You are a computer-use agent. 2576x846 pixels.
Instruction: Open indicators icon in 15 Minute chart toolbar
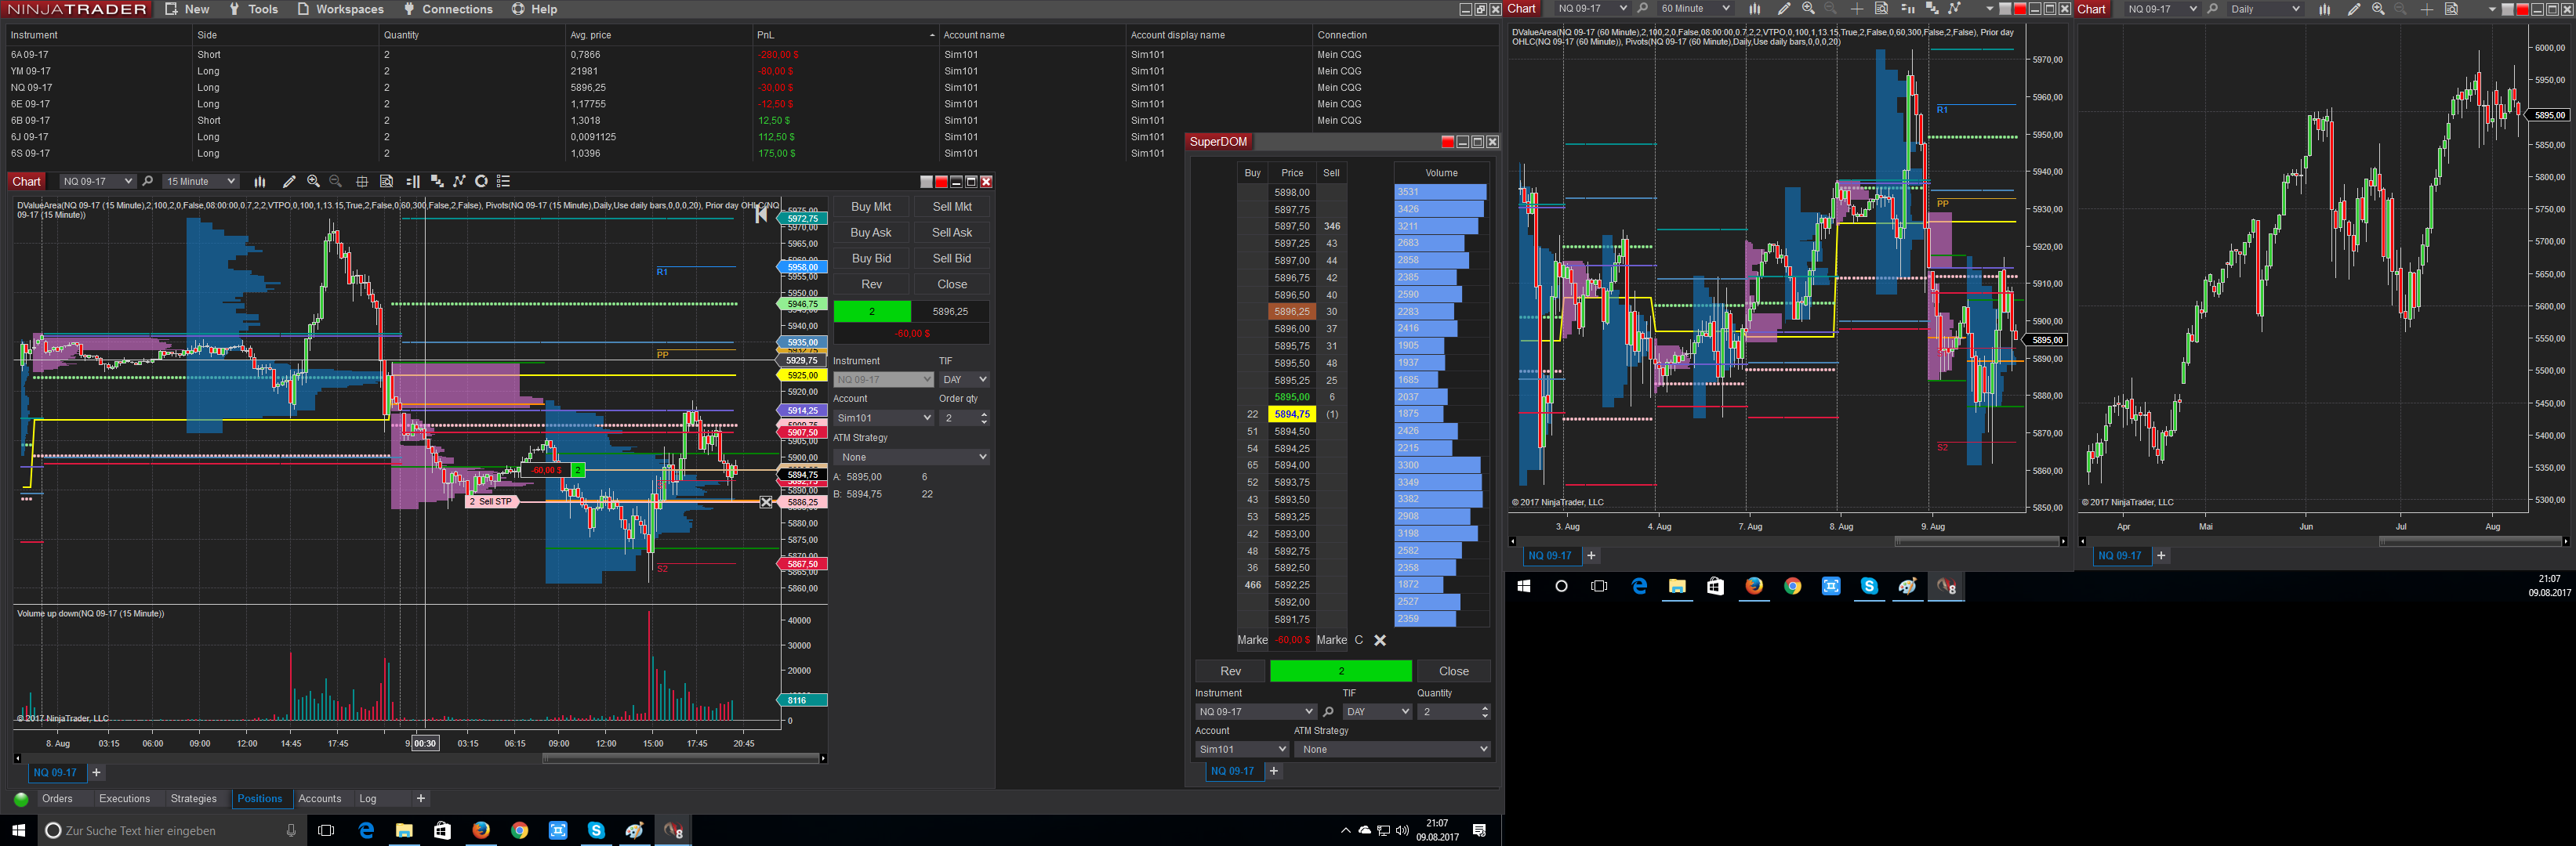437,182
